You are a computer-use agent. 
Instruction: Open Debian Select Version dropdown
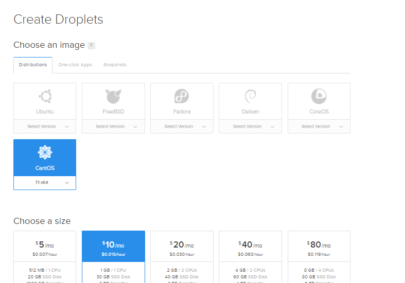[x=250, y=126]
